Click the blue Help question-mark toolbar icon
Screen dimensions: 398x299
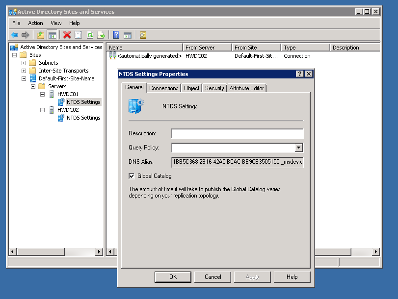[x=116, y=35]
